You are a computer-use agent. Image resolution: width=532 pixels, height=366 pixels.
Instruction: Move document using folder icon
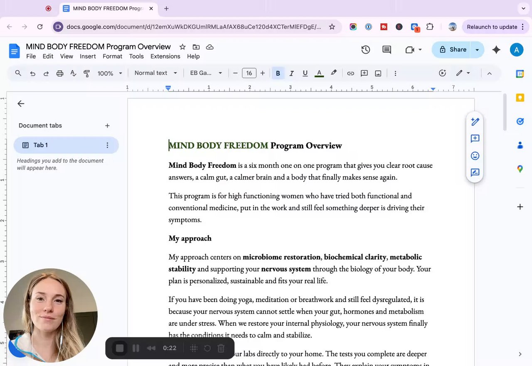pyautogui.click(x=196, y=47)
